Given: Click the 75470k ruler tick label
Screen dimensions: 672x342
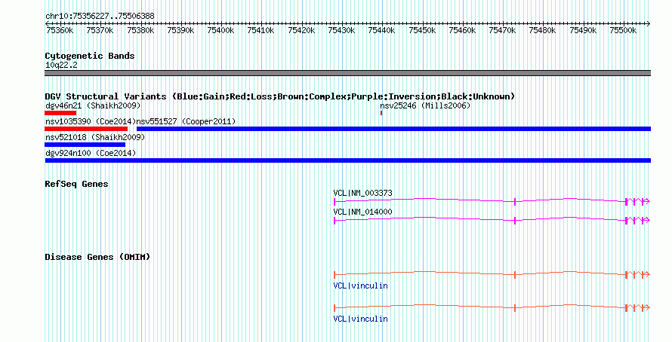Looking at the screenshot, I should point(502,30).
